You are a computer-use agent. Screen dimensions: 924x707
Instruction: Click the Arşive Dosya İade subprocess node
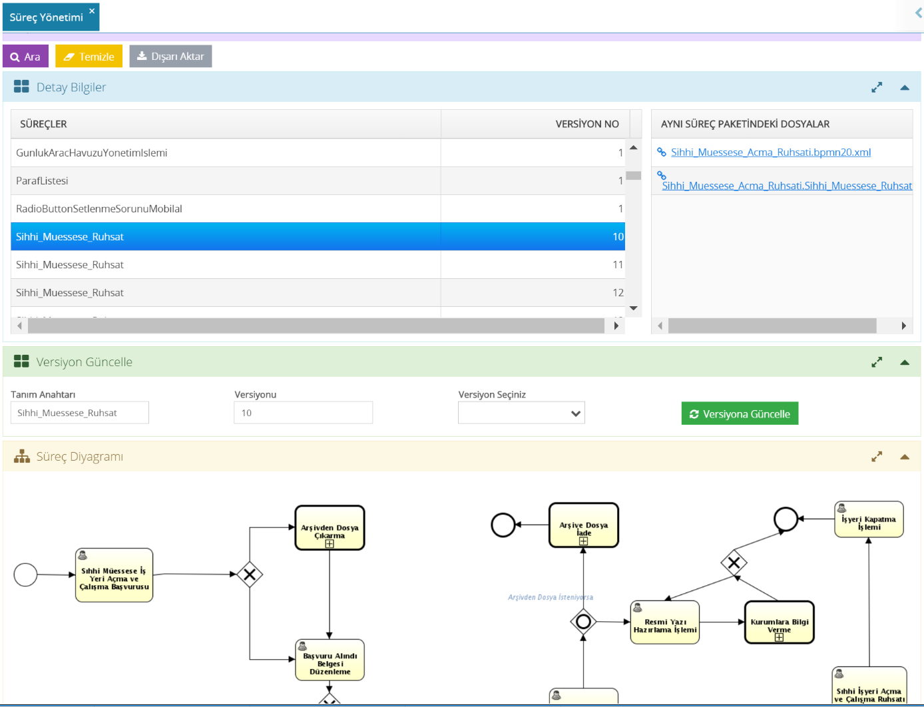(584, 525)
